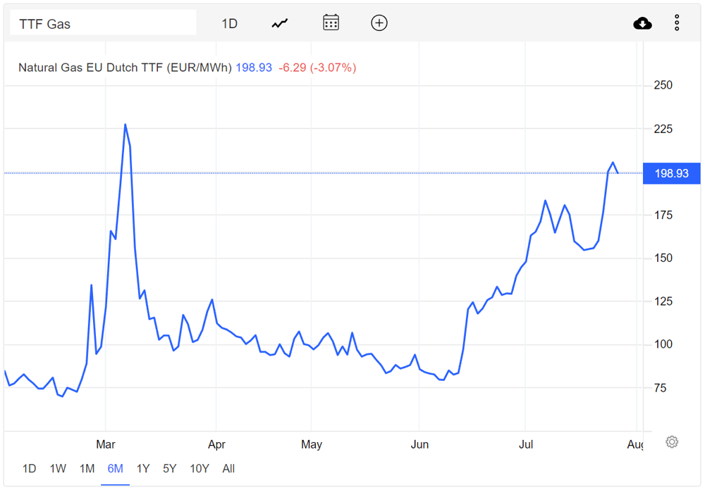The height and width of the screenshot is (490, 705).
Task: Click the -6.29 (-3.07%) change value
Action: (x=317, y=68)
